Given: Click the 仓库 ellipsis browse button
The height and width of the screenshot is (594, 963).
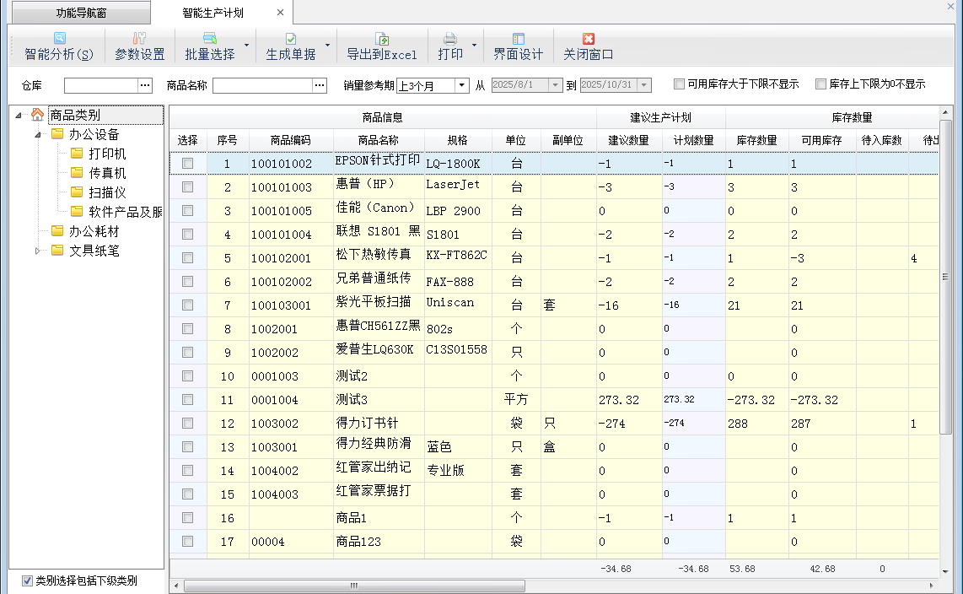Looking at the screenshot, I should click(x=145, y=85).
